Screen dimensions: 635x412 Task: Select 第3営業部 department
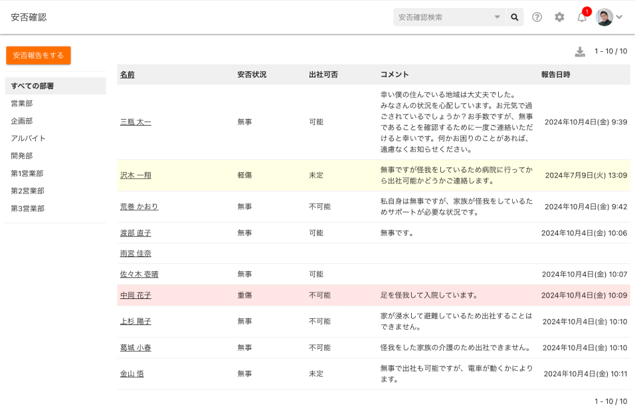pyautogui.click(x=27, y=208)
